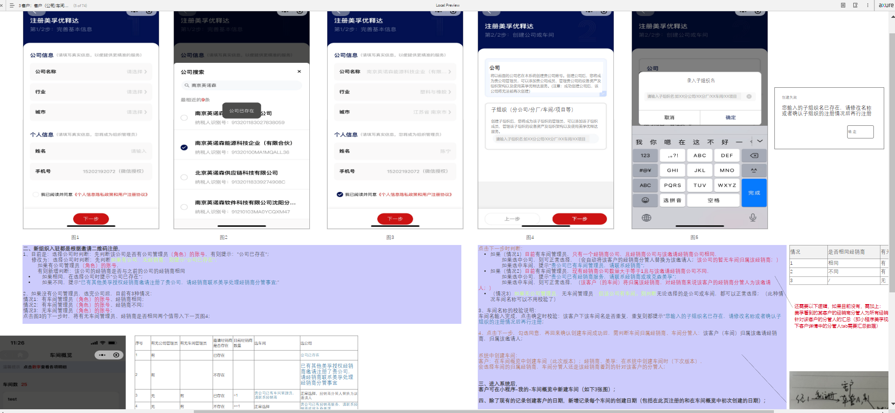Click 姓名 请输入 field in 图1

pos(91,151)
